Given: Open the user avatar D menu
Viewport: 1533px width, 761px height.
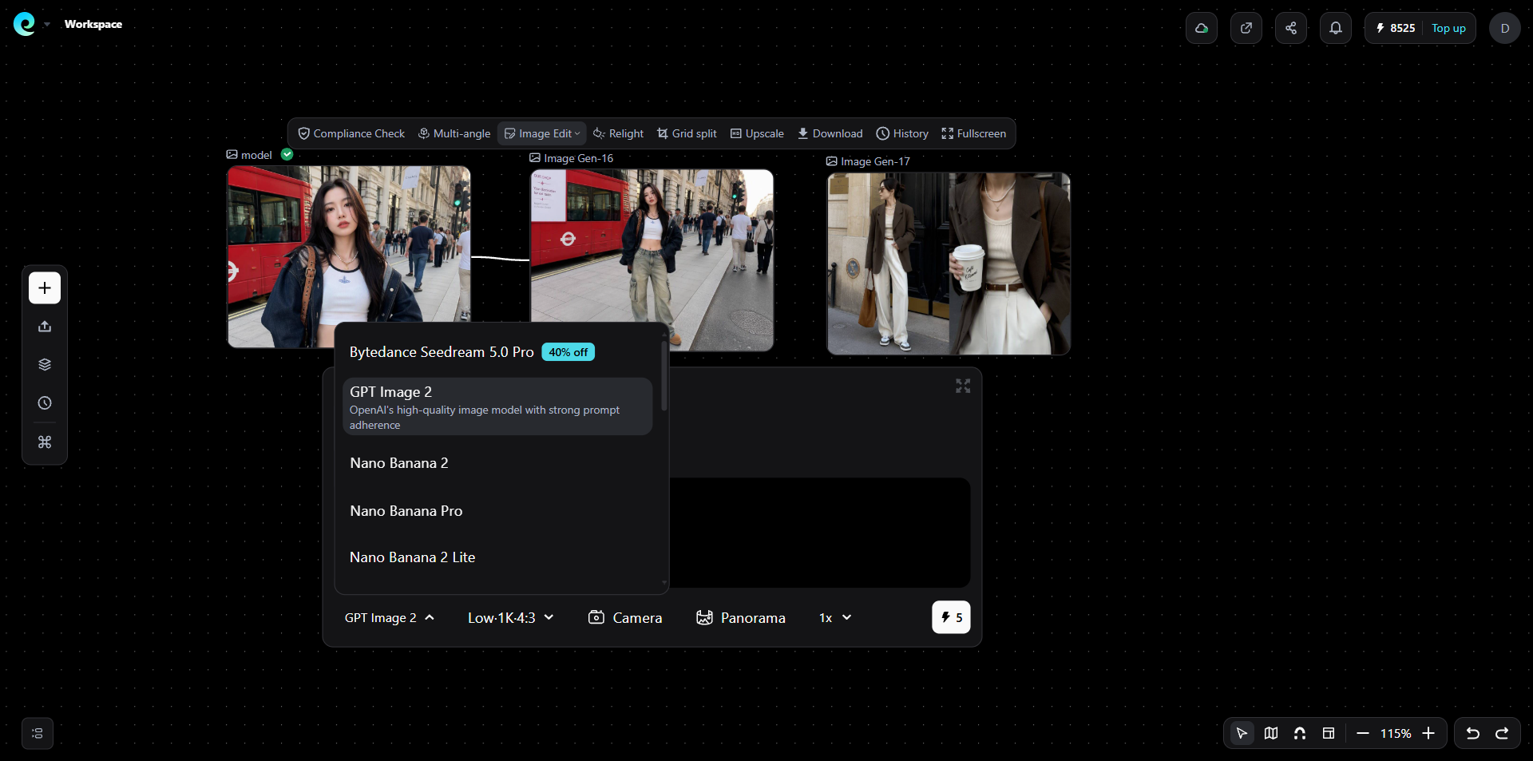Looking at the screenshot, I should tap(1505, 28).
